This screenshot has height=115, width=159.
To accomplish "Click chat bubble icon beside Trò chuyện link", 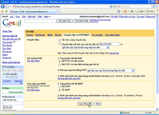I will point(14,42).
